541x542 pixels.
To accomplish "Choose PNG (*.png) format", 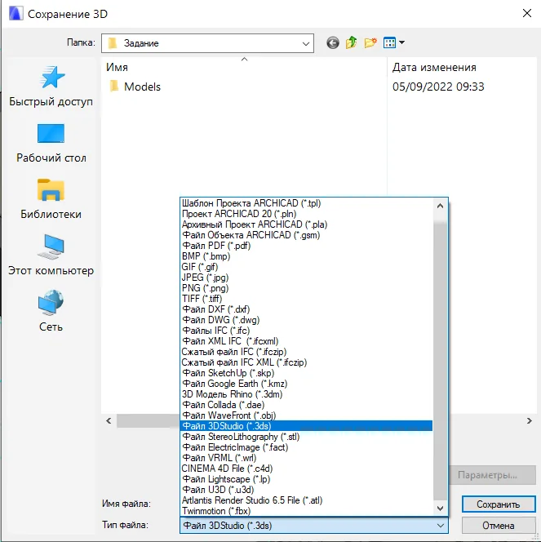I will 306,288.
